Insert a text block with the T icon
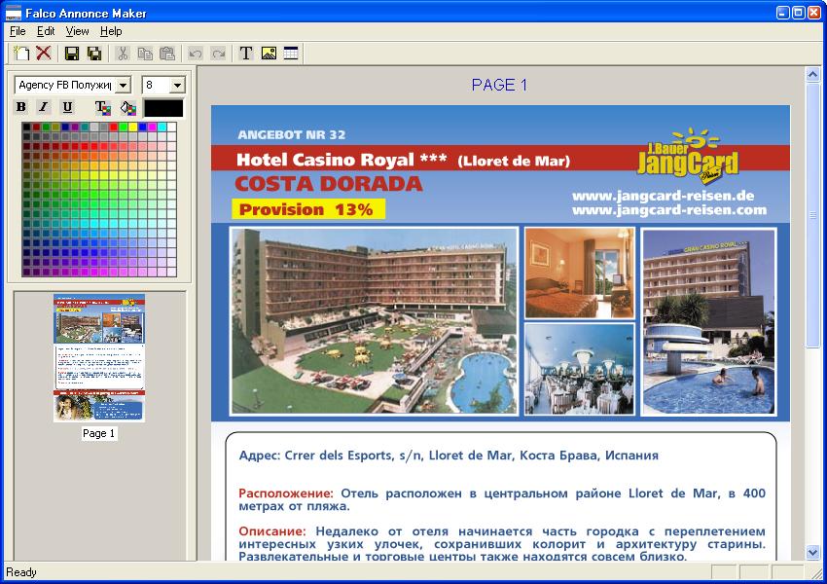The image size is (827, 584). tap(246, 53)
